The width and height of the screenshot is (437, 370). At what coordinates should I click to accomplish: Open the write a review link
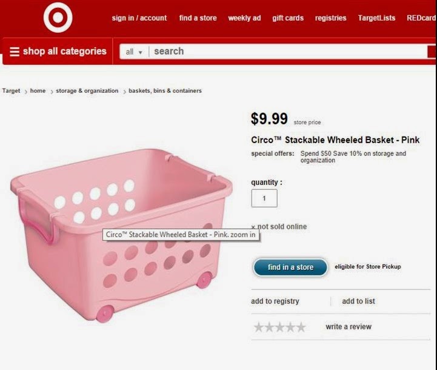click(x=349, y=326)
